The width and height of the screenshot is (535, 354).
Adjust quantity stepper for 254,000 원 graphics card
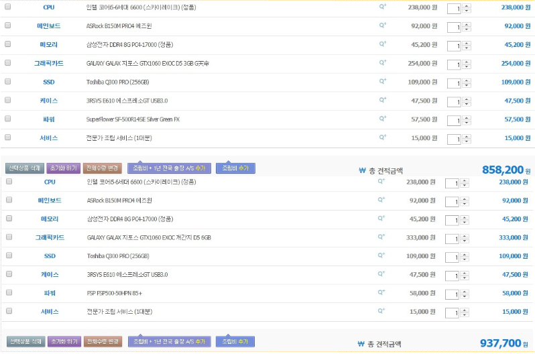pos(467,64)
